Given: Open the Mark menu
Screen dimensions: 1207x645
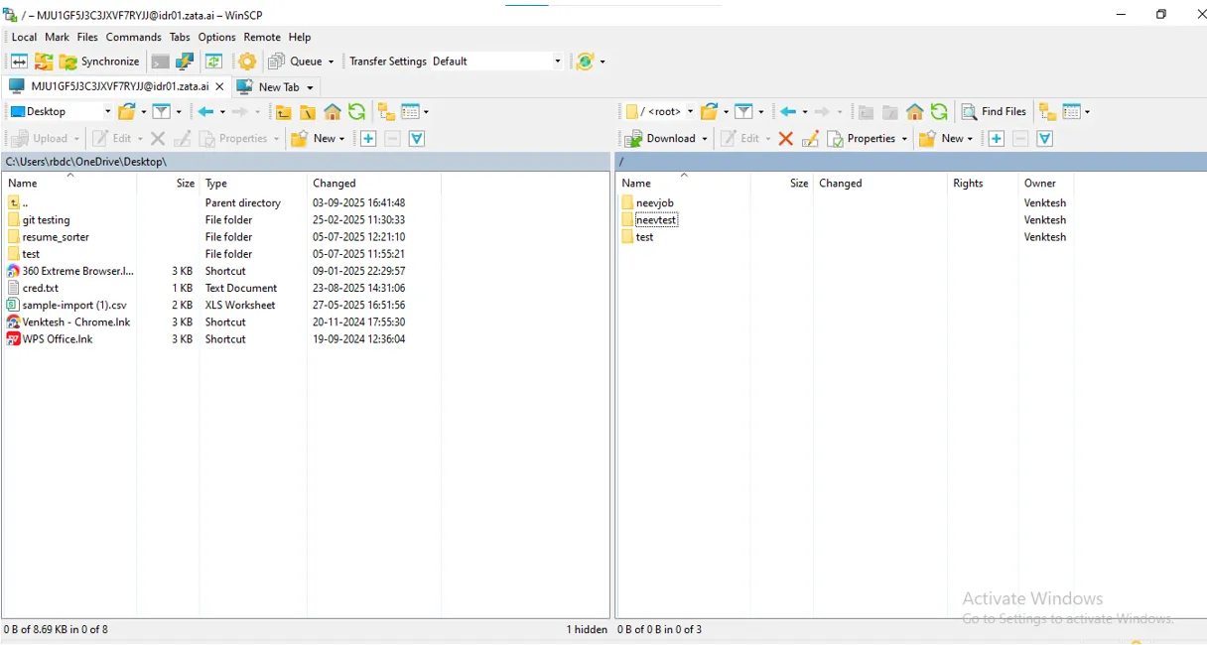Looking at the screenshot, I should tap(58, 37).
